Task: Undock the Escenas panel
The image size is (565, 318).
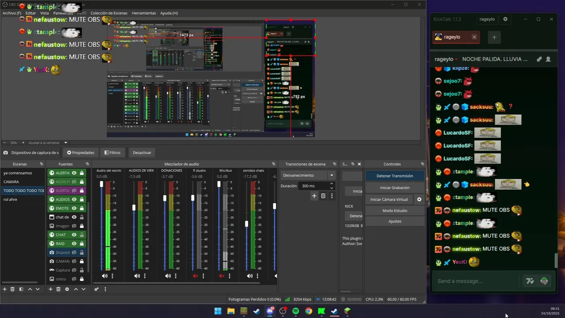Action: click(x=41, y=164)
